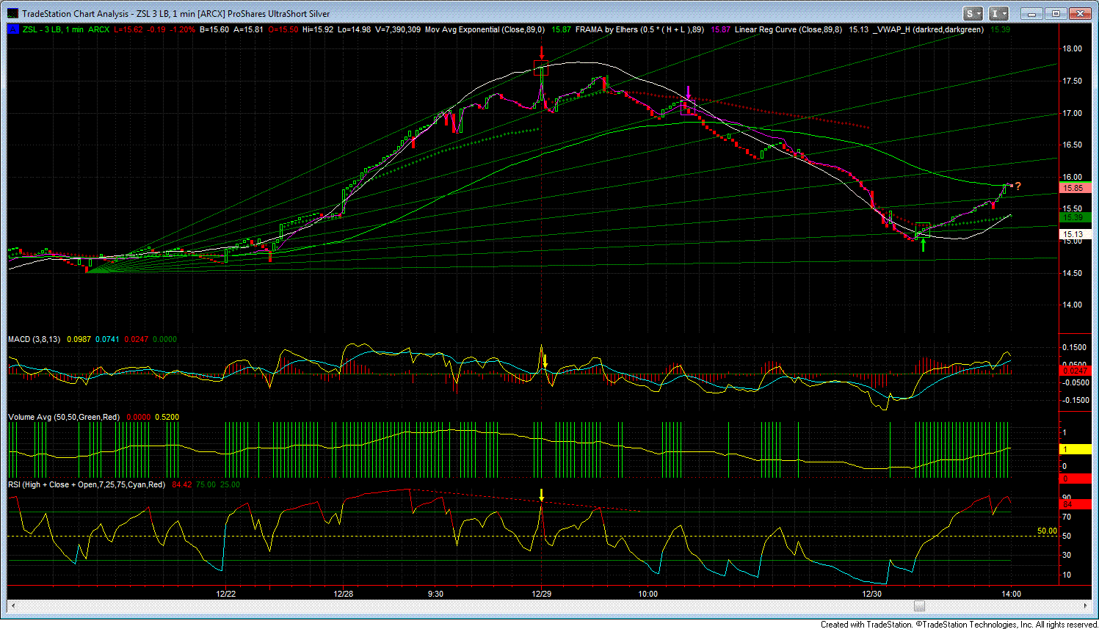
Task: Click the yellow '50.00' RSI level label
Action: coord(1047,531)
